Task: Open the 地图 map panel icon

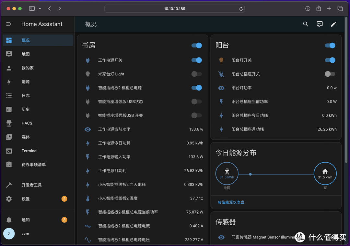Action: 9,54
